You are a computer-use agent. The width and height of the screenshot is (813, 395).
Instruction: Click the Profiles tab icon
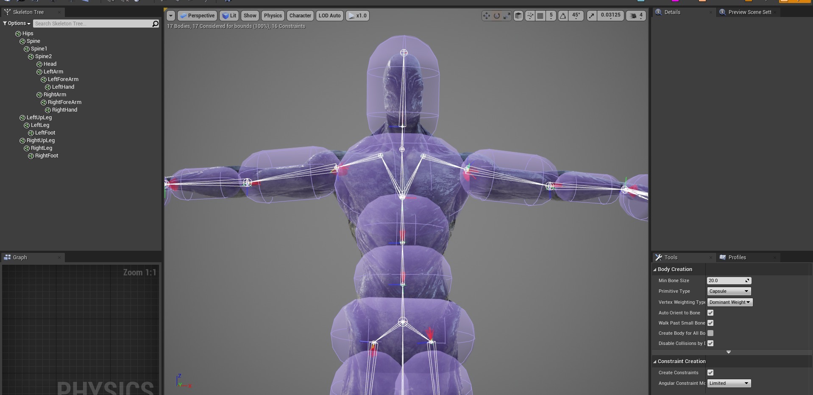[x=723, y=257]
